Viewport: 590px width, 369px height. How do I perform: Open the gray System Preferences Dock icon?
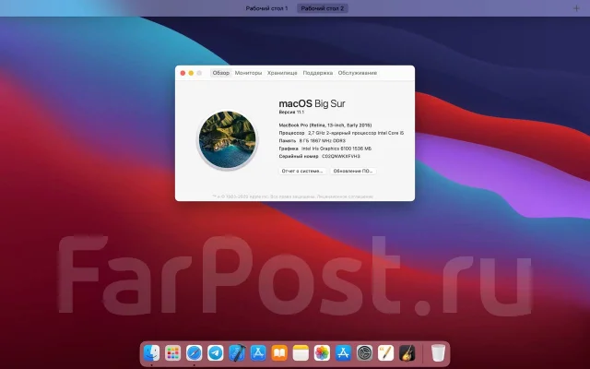coord(365,353)
